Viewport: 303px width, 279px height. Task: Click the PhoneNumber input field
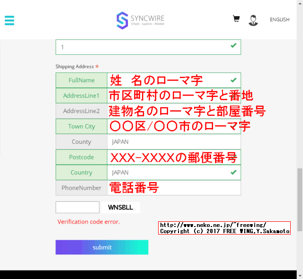(x=174, y=188)
